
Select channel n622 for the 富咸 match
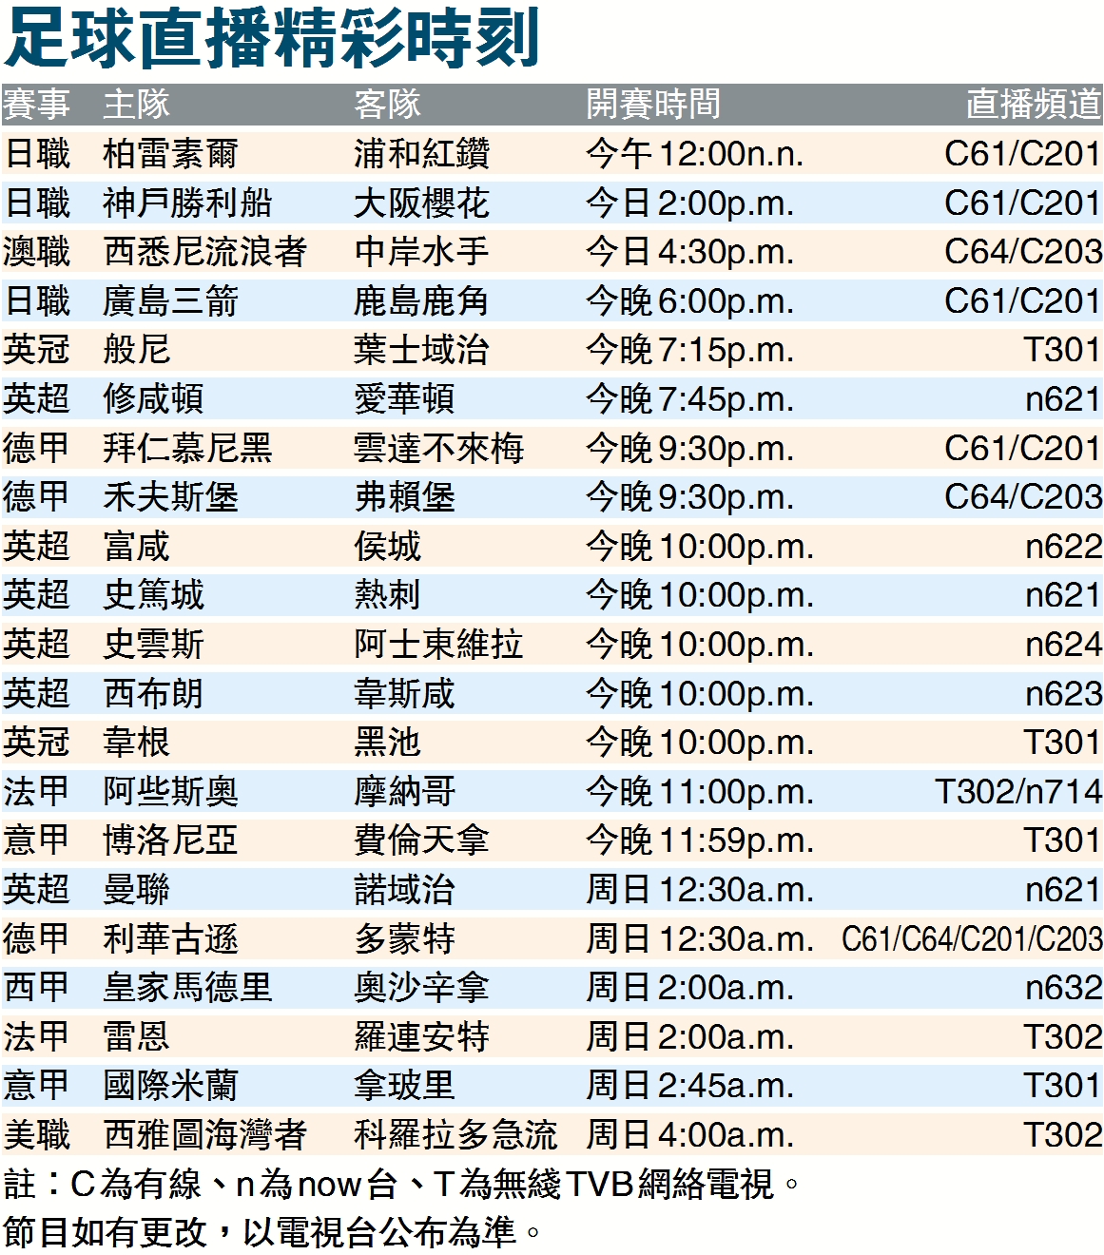[x=1063, y=547]
